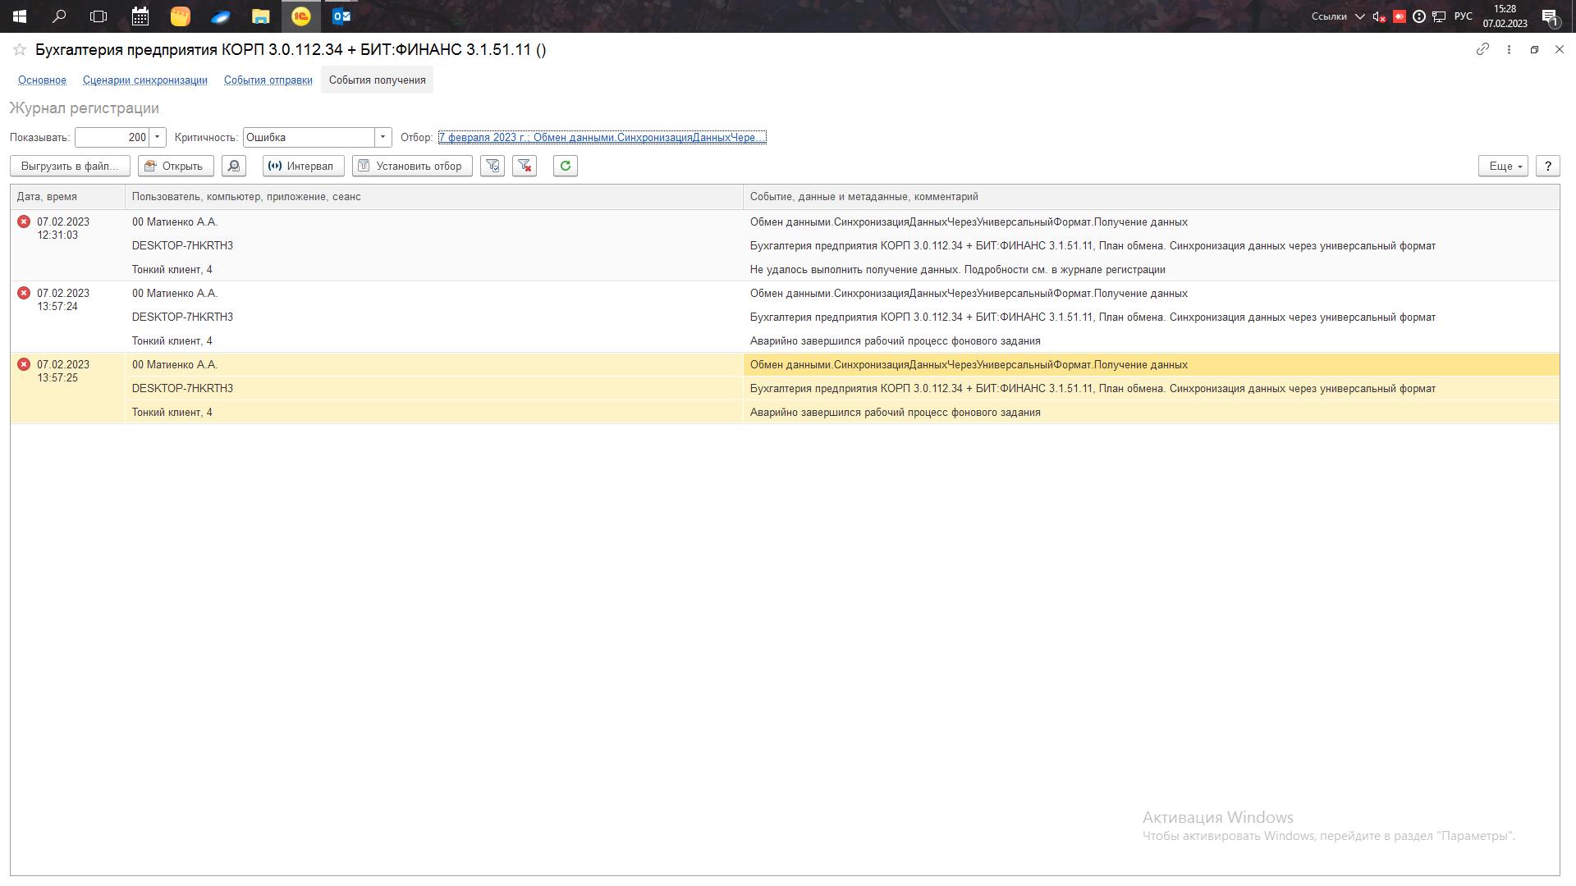Click the error icon of the 13:57:25 log entry

[24, 364]
